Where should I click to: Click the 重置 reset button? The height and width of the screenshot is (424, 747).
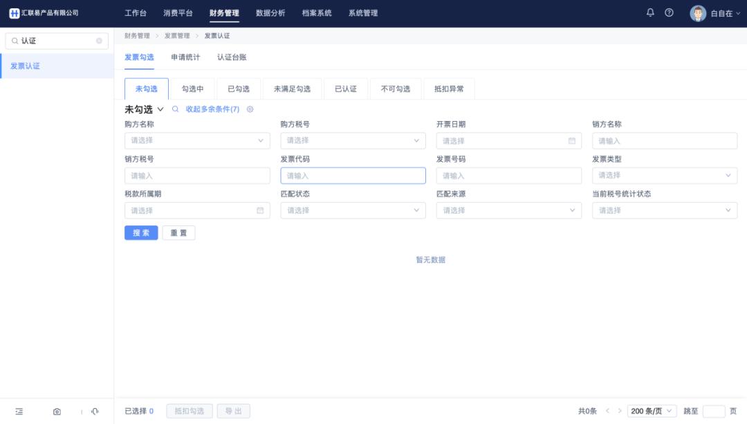click(179, 232)
